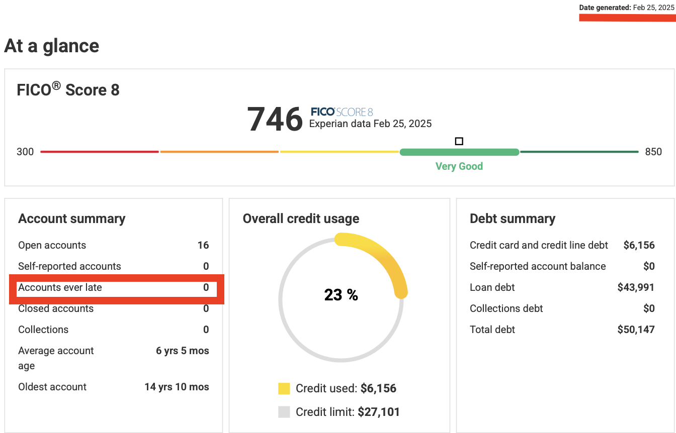The width and height of the screenshot is (676, 433).
Task: Click the yellow segment of the score bar
Action: coord(340,152)
